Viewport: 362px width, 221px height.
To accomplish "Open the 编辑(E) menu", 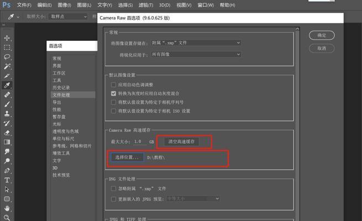I will pyautogui.click(x=45, y=5).
